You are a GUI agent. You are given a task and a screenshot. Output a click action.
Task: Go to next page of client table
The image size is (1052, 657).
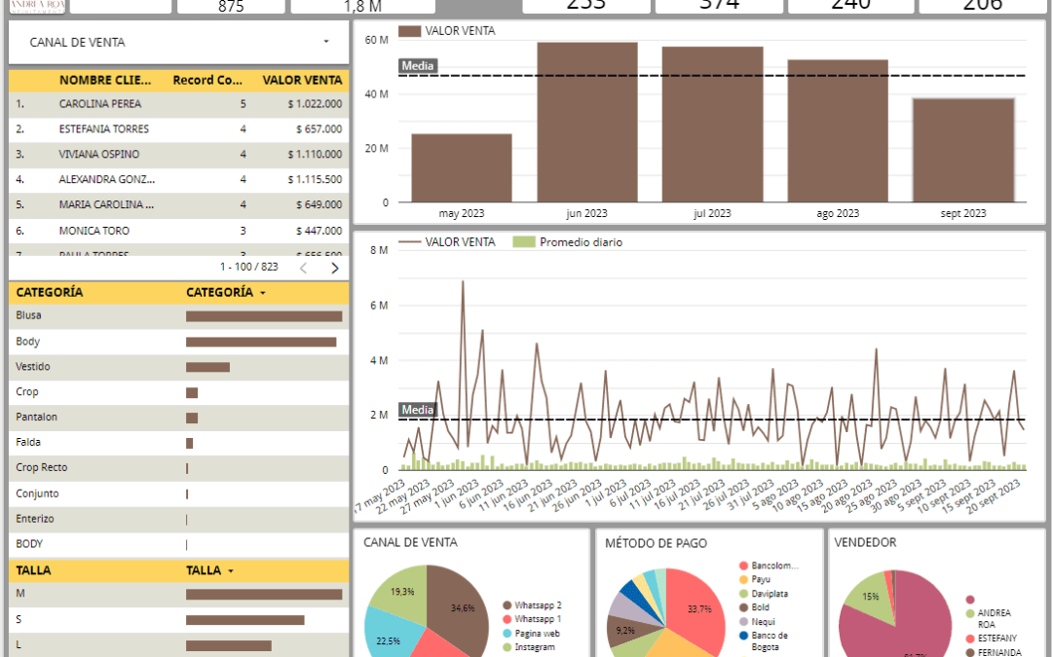(x=334, y=268)
